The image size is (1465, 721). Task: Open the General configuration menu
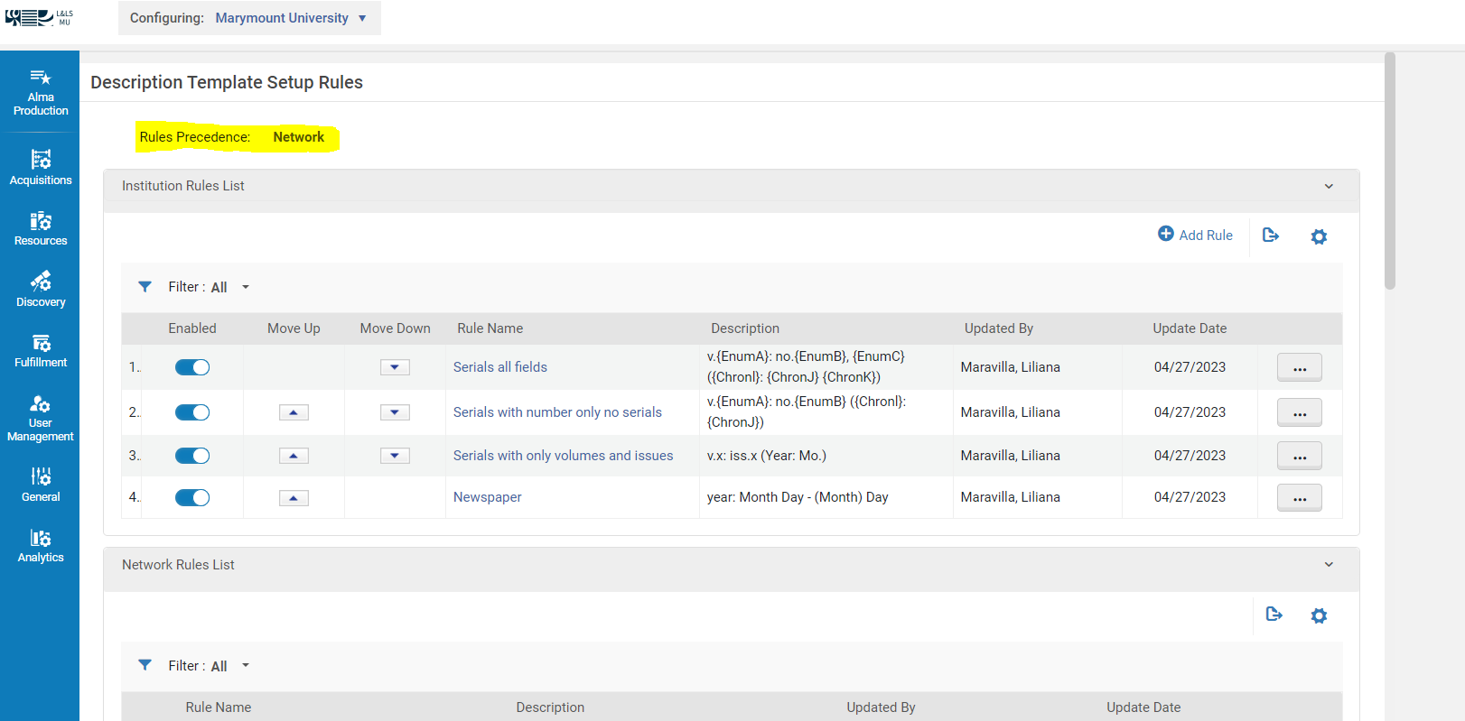pos(40,485)
